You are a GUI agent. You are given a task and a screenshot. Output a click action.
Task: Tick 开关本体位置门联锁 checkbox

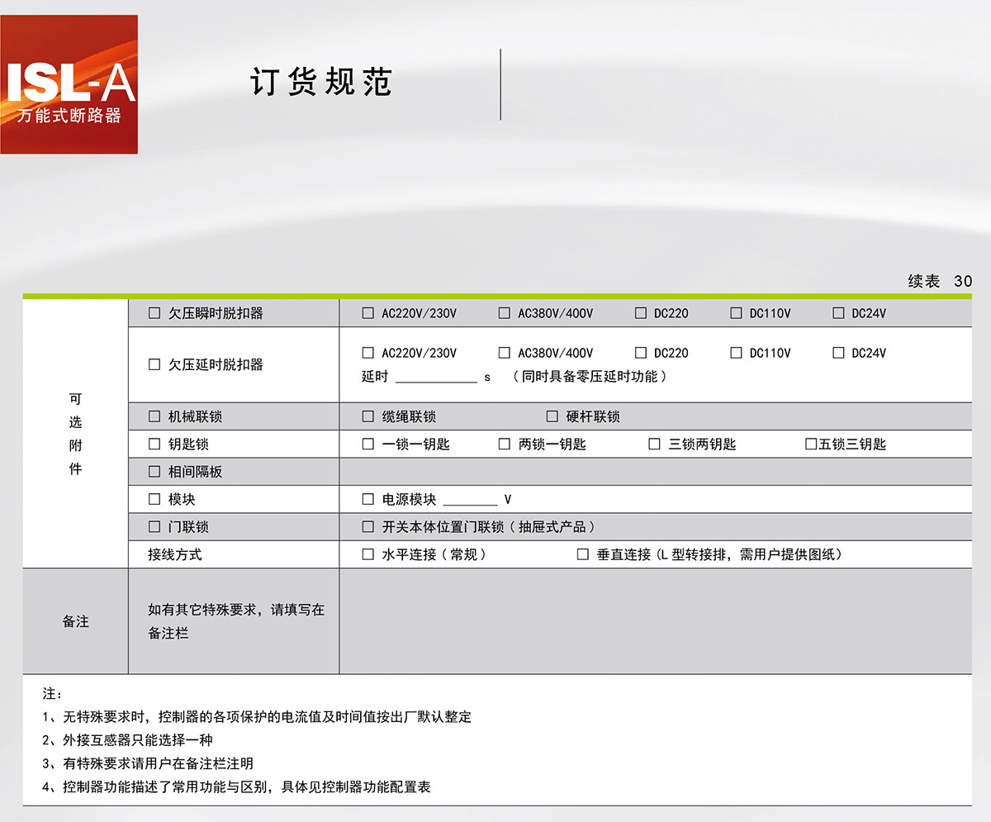(x=368, y=526)
